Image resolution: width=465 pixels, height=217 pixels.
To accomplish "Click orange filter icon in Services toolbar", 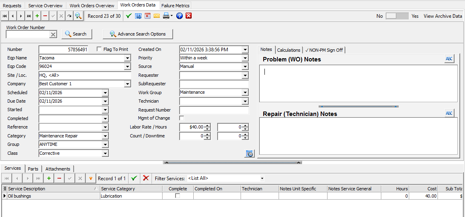I will [x=91, y=179].
